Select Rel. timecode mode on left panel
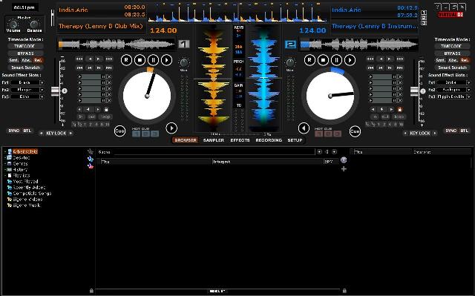475x296 pixels. pos(38,60)
